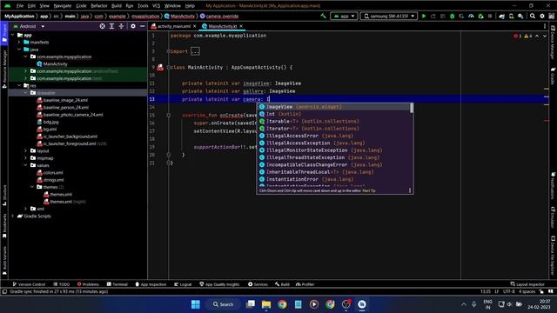Screen dimensions: 557x313
Task: Open the File menu
Action: [x=19, y=6]
